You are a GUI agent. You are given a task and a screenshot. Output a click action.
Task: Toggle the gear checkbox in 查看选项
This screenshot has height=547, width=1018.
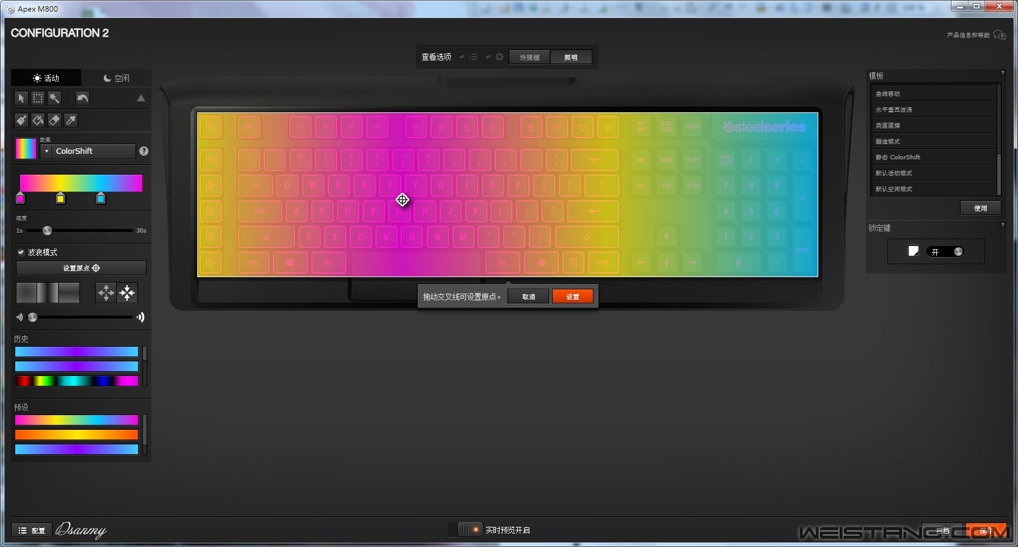(x=488, y=57)
